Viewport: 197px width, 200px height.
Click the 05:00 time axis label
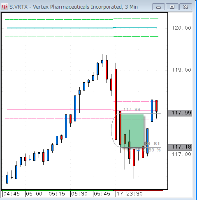(34, 194)
